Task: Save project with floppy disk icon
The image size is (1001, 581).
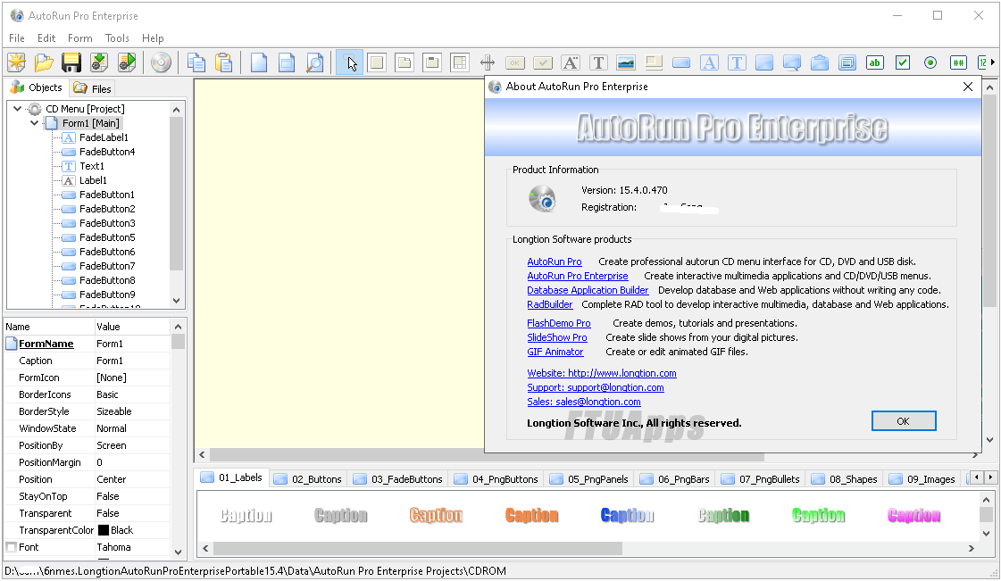Action: [x=71, y=62]
